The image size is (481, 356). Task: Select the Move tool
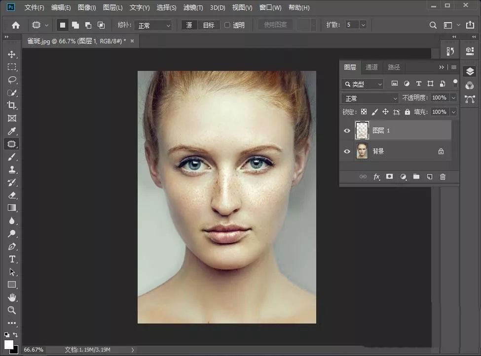click(x=12, y=54)
